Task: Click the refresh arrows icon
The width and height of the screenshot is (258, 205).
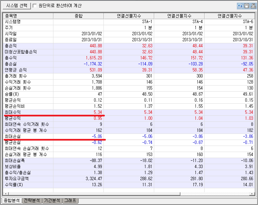Action: pos(240,6)
